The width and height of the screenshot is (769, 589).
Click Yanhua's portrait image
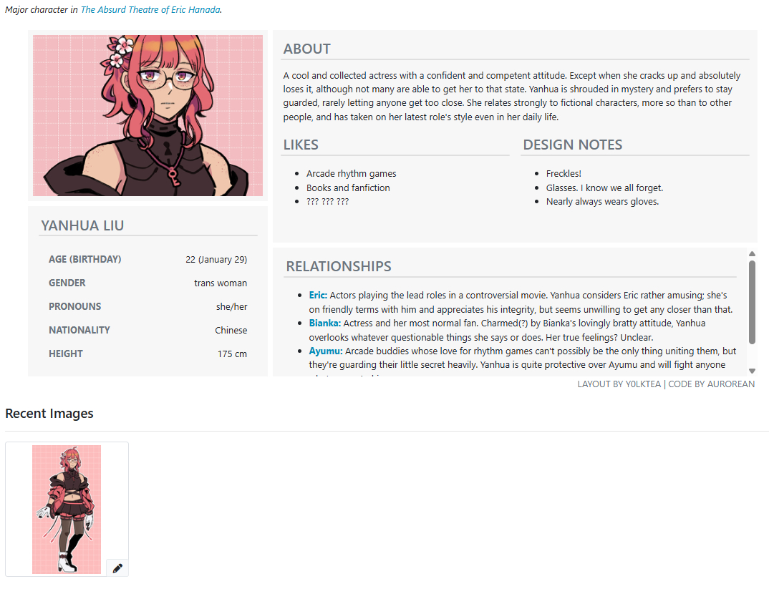(147, 115)
